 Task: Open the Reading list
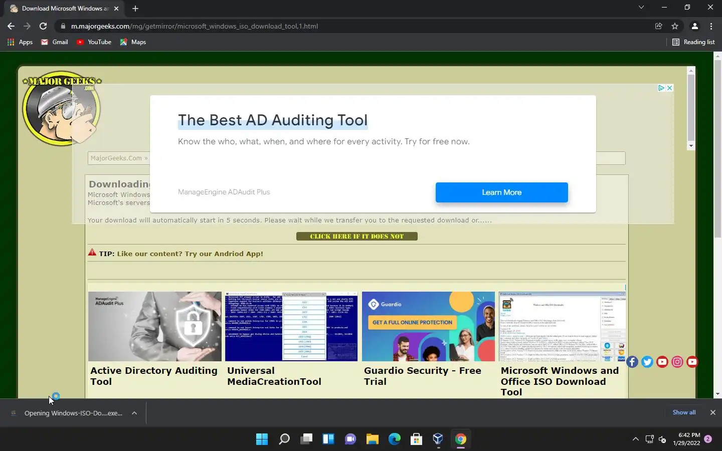[693, 42]
